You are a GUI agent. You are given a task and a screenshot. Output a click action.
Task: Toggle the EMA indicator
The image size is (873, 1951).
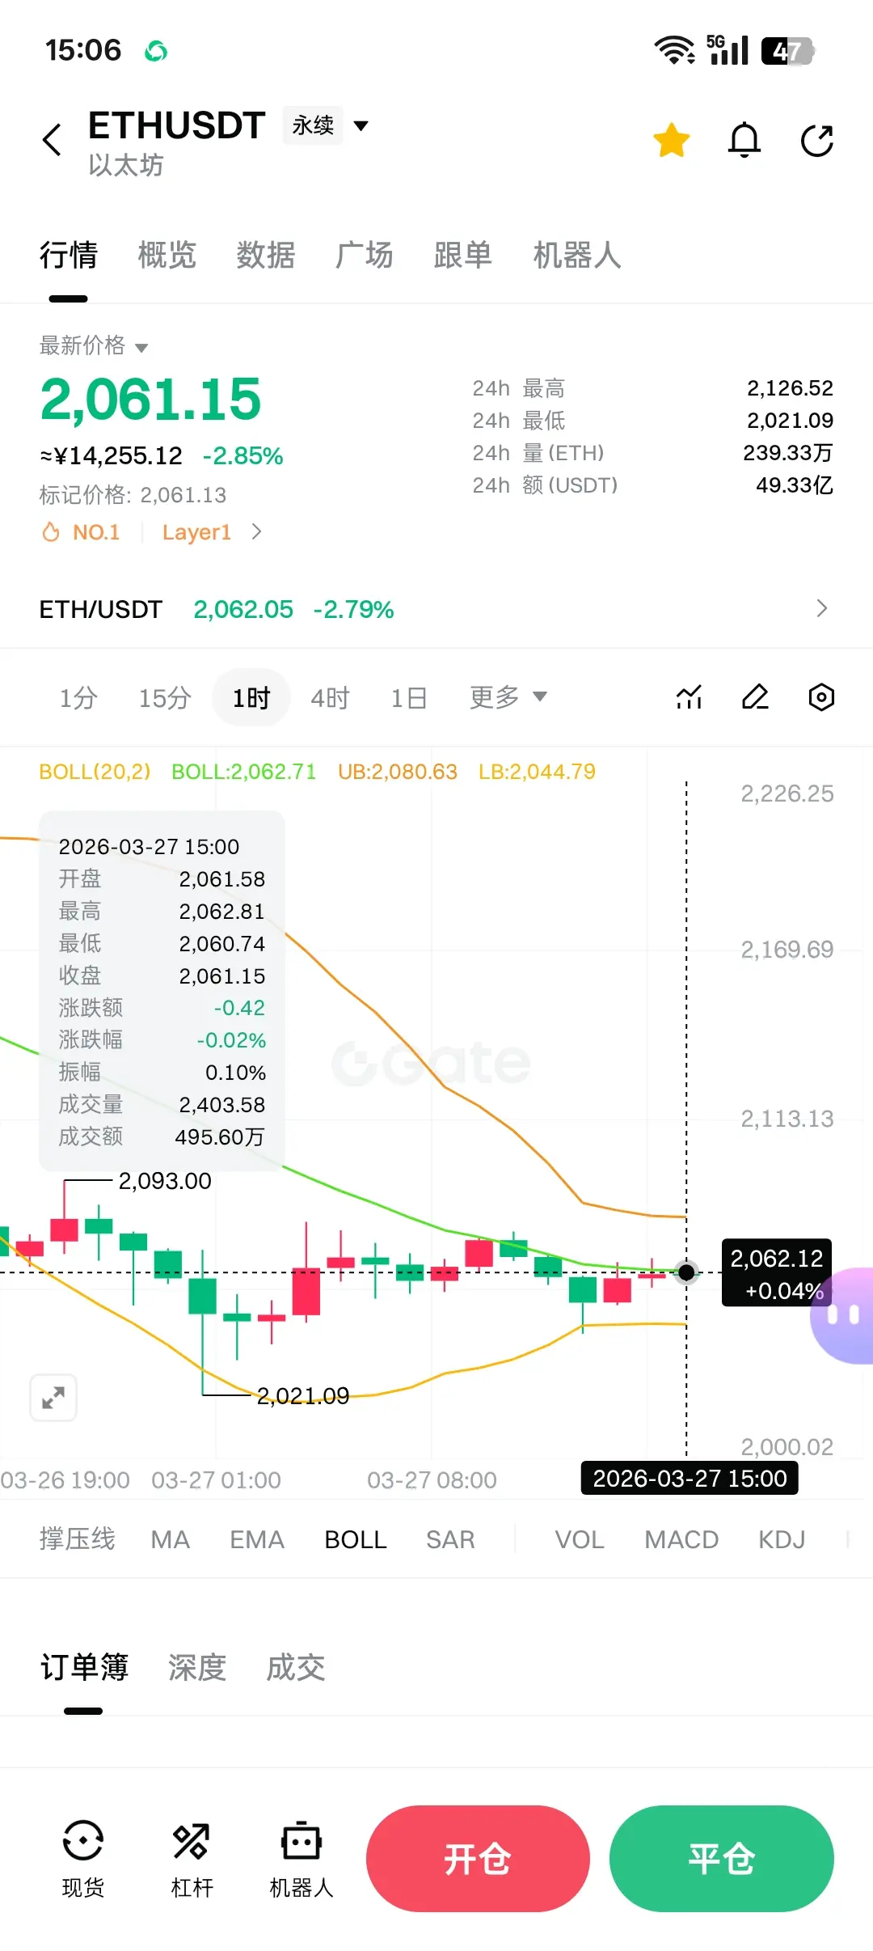coord(257,1539)
